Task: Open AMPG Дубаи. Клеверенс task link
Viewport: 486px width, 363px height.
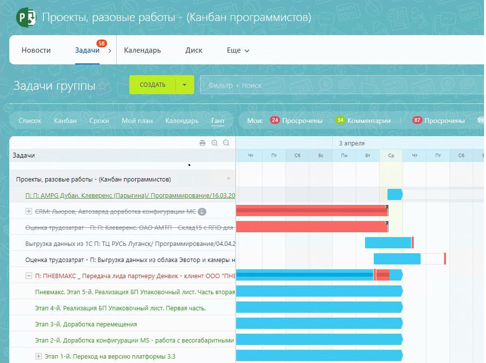Action: tap(130, 195)
